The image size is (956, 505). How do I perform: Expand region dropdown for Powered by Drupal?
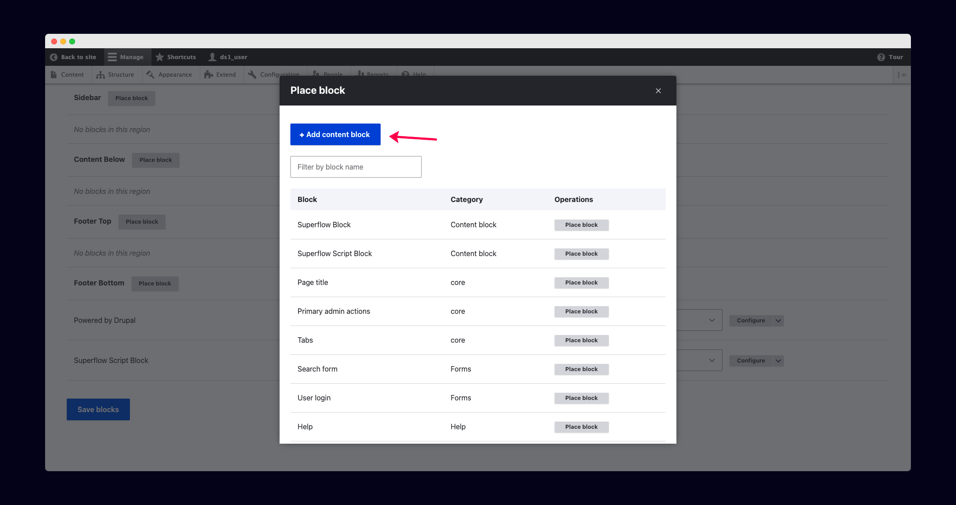click(x=712, y=321)
